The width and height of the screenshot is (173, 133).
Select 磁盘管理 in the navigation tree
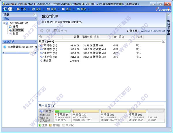[x=18, y=30]
